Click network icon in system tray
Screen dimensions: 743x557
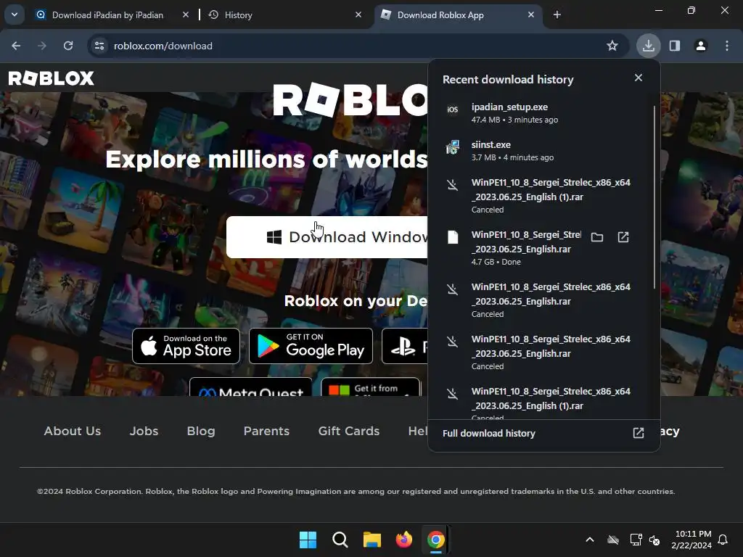click(x=636, y=540)
